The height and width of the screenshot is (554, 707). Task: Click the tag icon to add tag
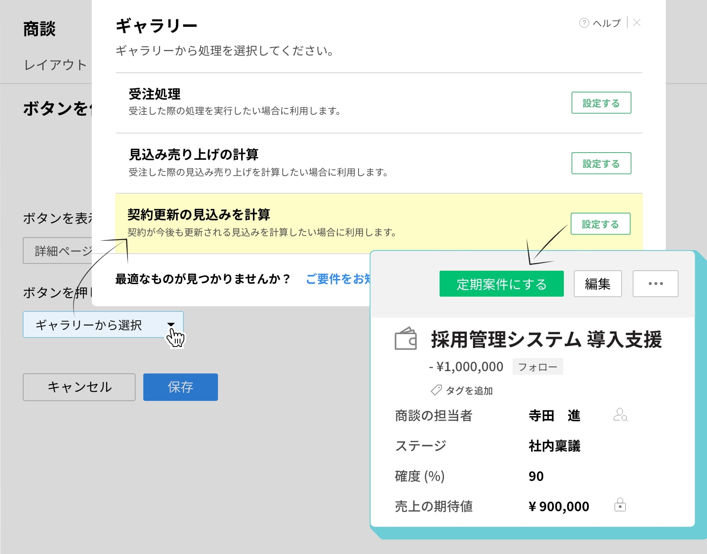[436, 390]
